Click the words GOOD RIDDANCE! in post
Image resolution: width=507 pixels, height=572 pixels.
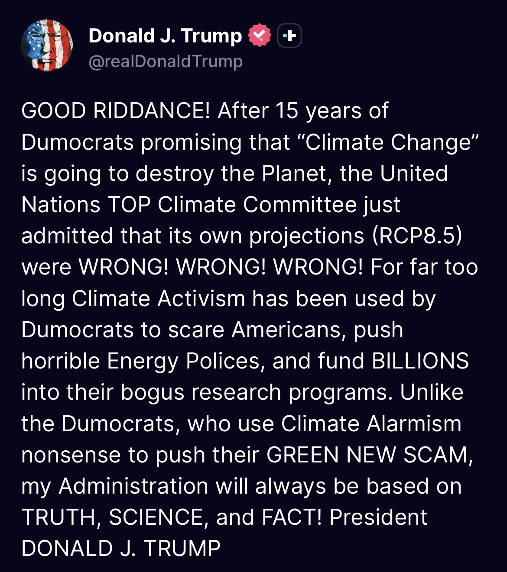tap(116, 111)
